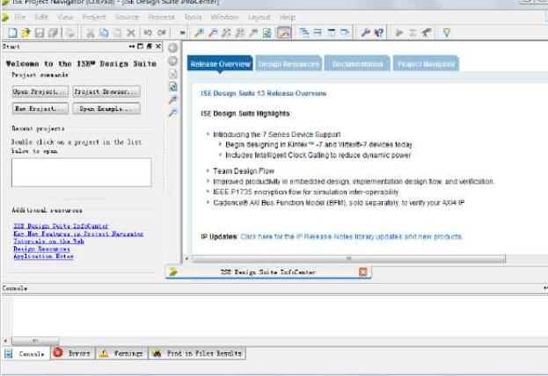Switch to the Project Navigator tab

tap(426, 64)
